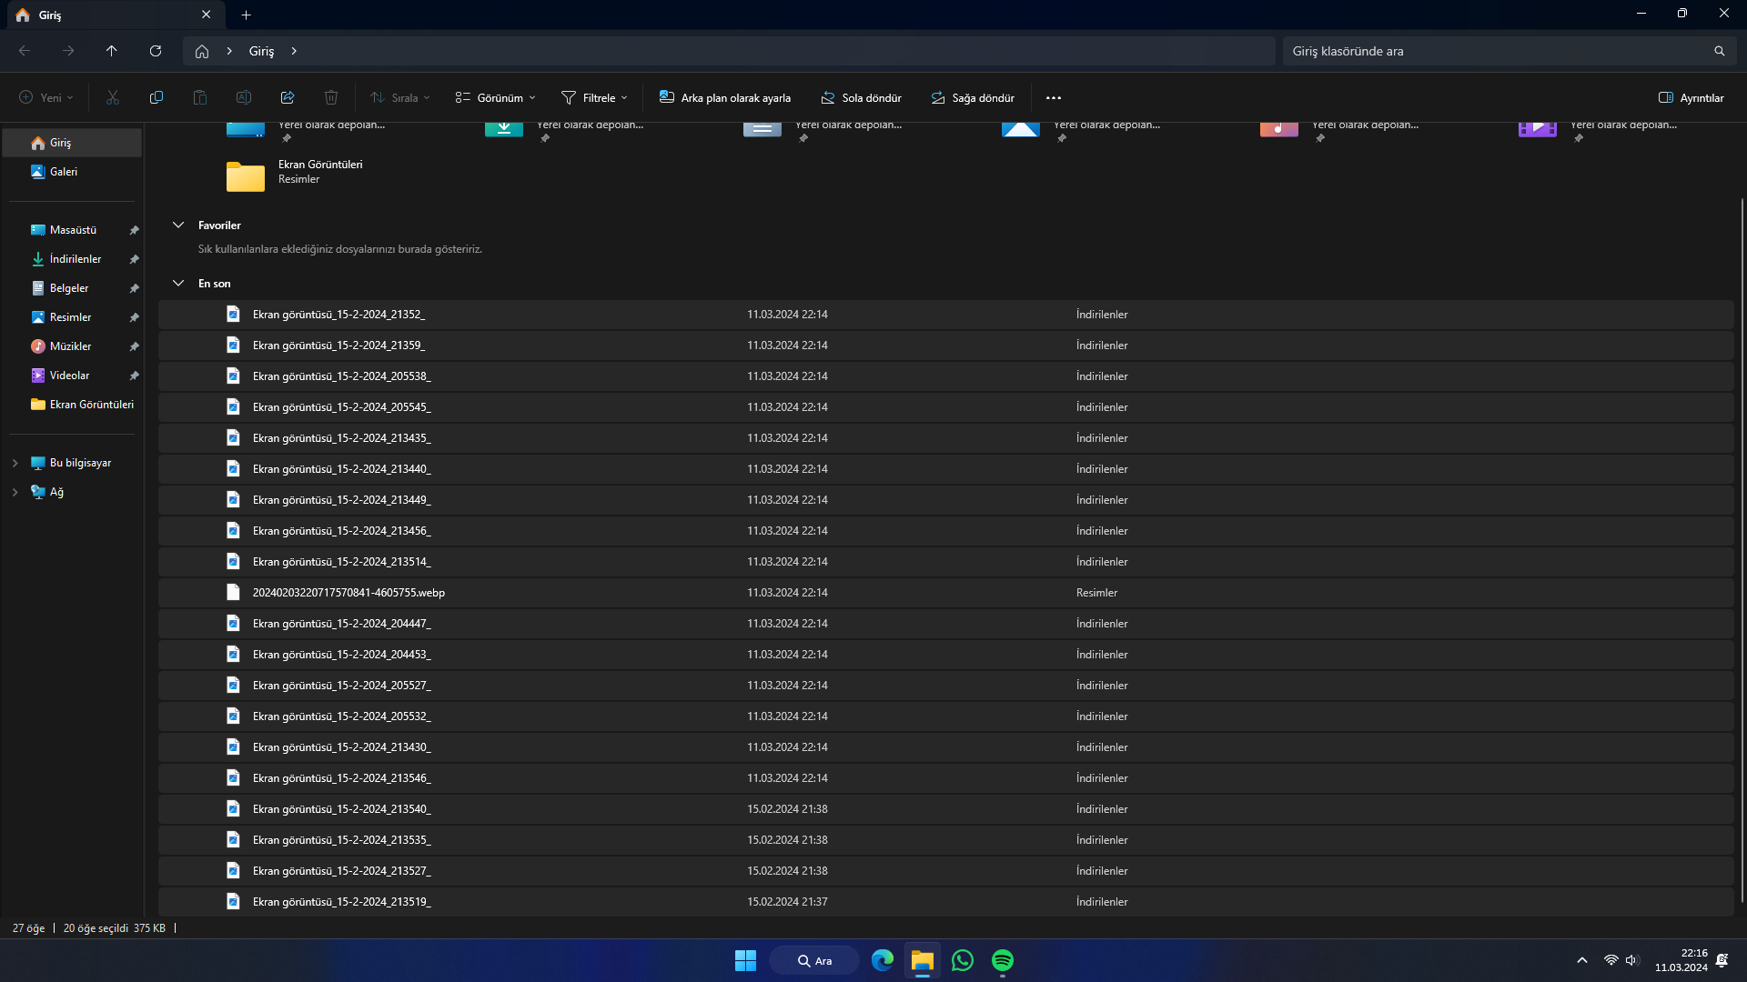Click the Cut scissors icon in toolbar

113,97
